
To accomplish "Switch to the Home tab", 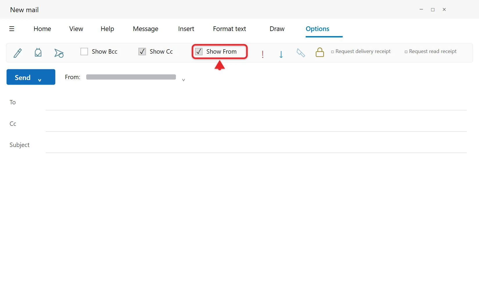I will pyautogui.click(x=42, y=29).
